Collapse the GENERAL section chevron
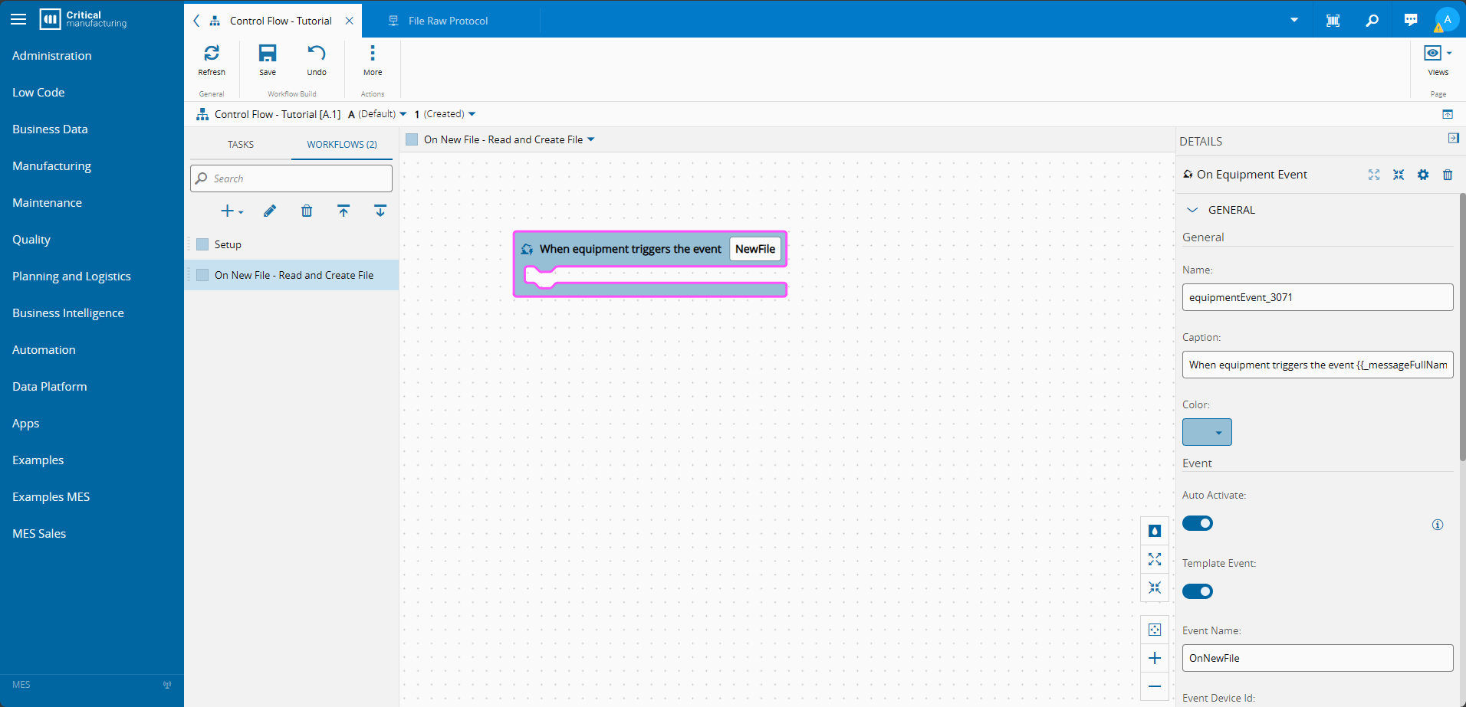1466x707 pixels. [x=1192, y=210]
